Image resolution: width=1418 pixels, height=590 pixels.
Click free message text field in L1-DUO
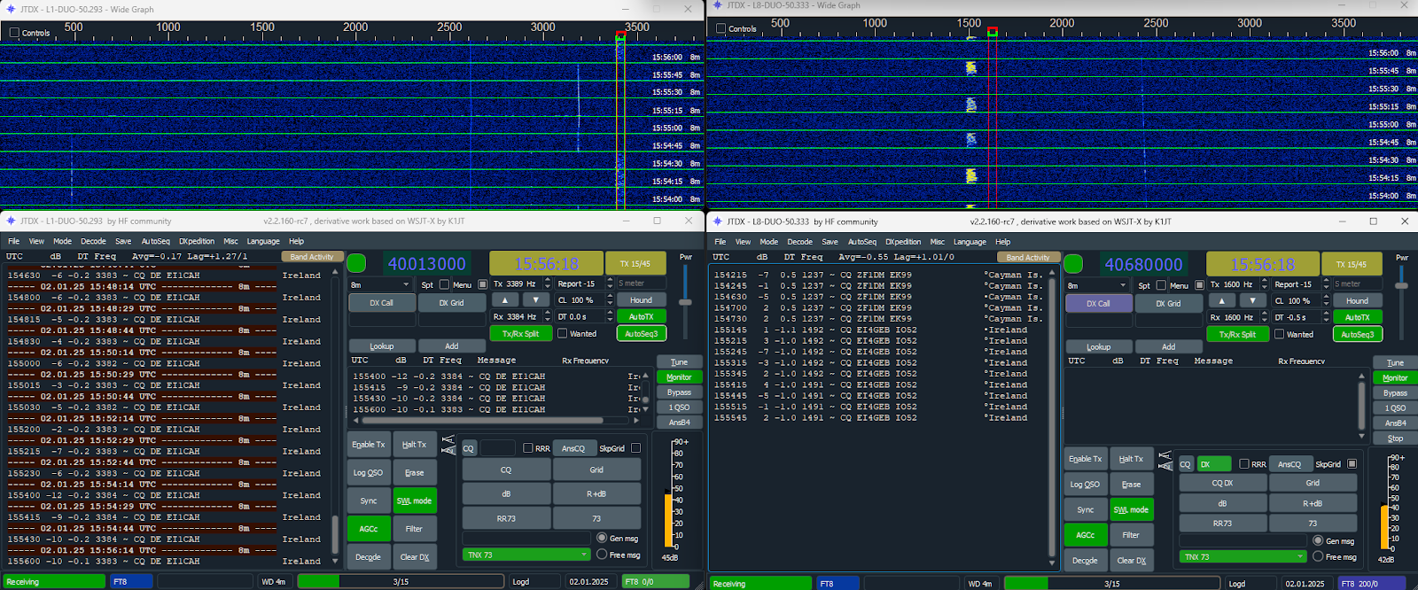(526, 538)
